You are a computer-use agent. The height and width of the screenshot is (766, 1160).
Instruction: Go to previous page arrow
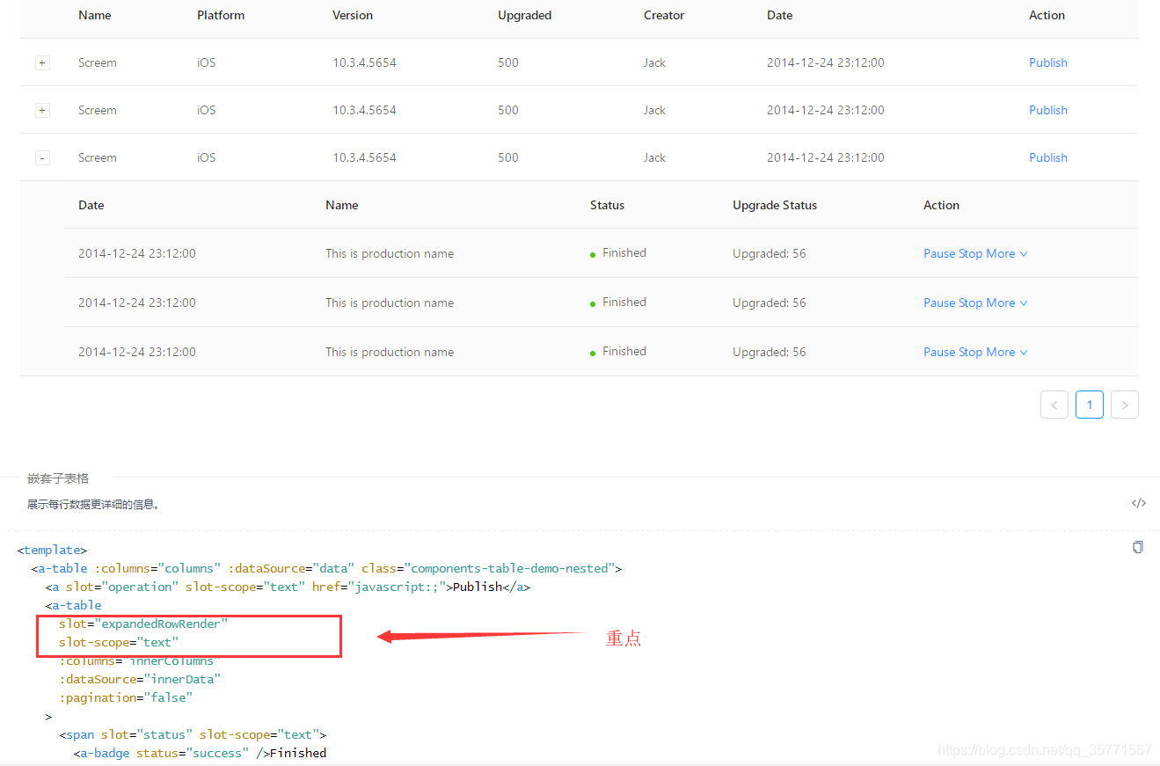point(1054,405)
